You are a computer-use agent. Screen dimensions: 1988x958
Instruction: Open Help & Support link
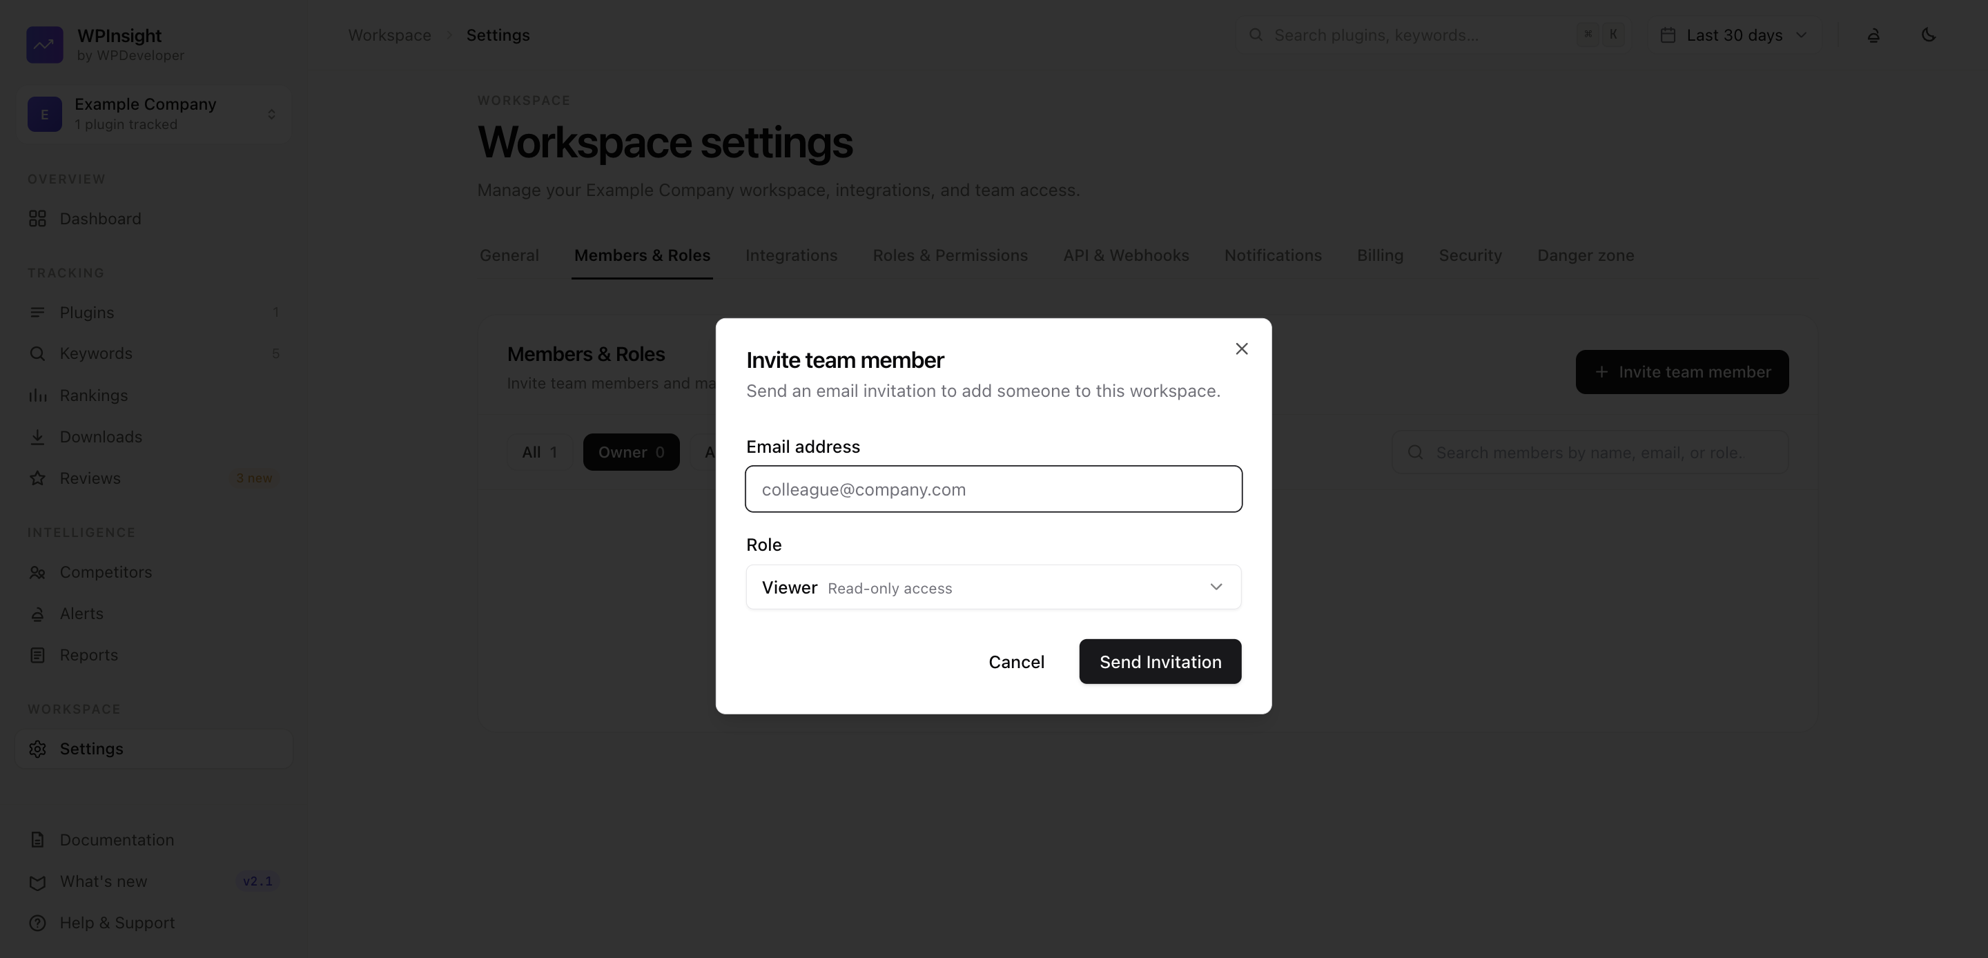tap(153, 923)
